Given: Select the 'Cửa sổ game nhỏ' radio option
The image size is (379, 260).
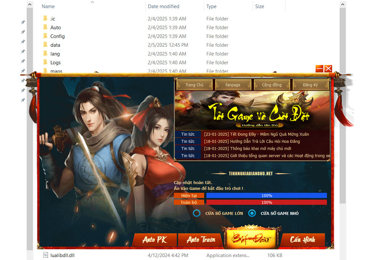Looking at the screenshot, I should click(x=252, y=213).
